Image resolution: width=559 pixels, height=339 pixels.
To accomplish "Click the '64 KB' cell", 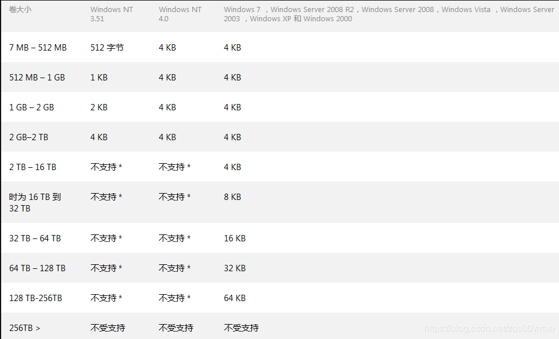I will [x=234, y=298].
